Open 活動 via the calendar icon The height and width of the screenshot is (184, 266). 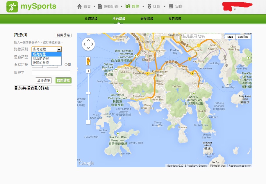pos(171,6)
